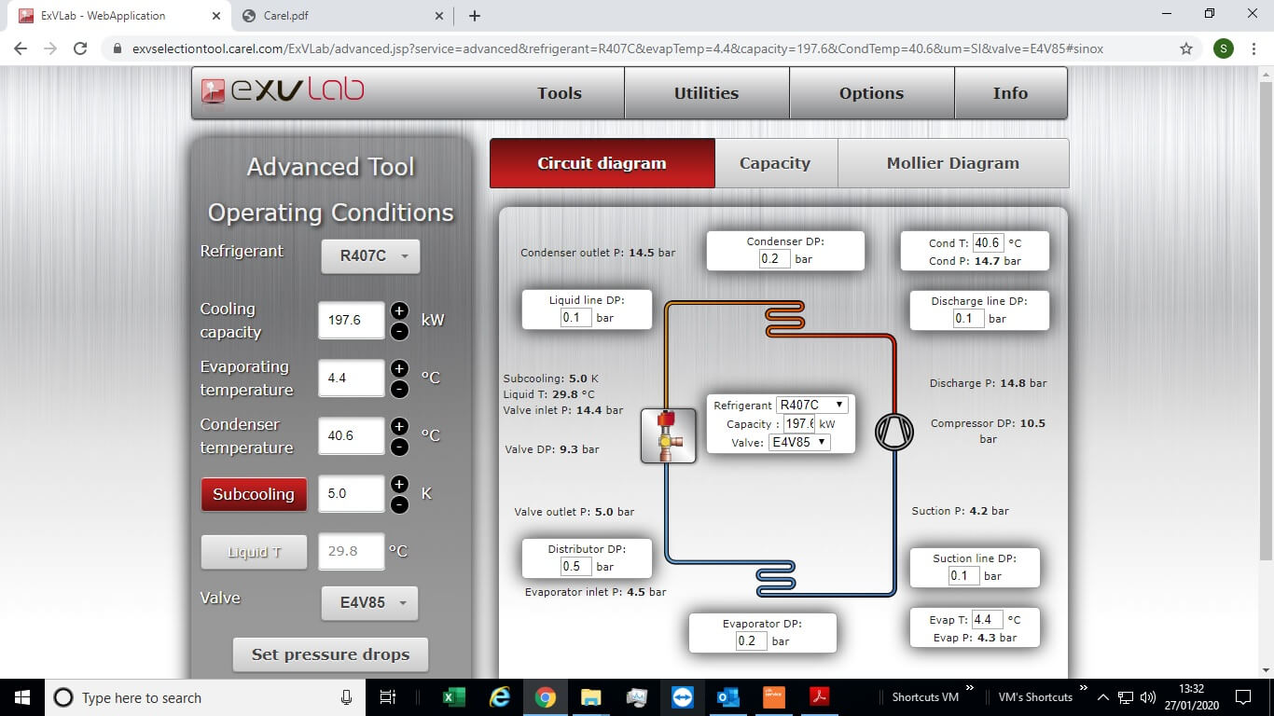
Task: Decrease subcooling with minus button
Action: pos(399,504)
